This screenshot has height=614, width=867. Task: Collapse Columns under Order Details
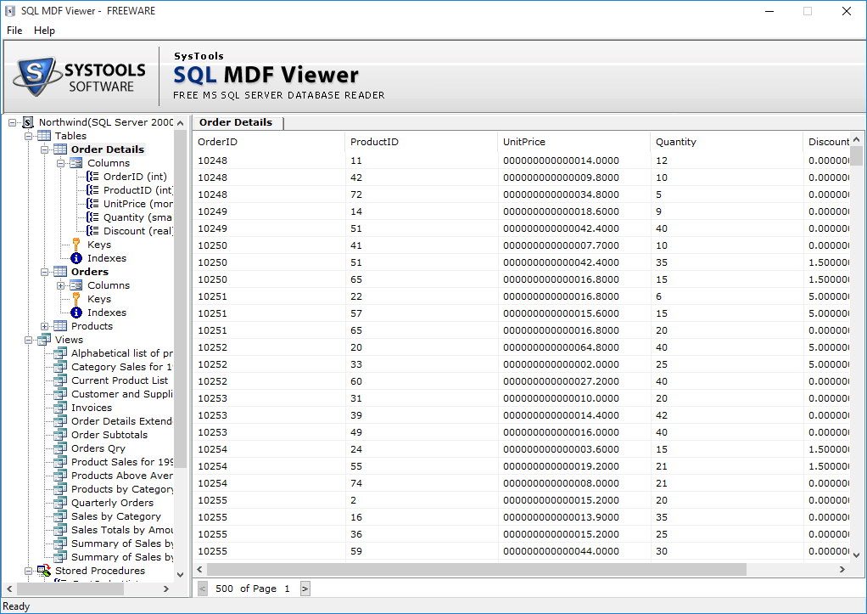[x=61, y=163]
